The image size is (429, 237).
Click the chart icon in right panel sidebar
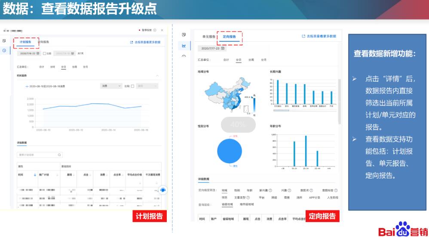point(184,46)
